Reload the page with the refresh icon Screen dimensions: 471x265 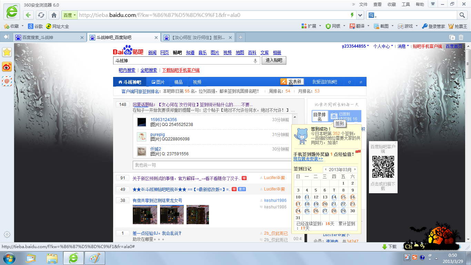coord(41,15)
